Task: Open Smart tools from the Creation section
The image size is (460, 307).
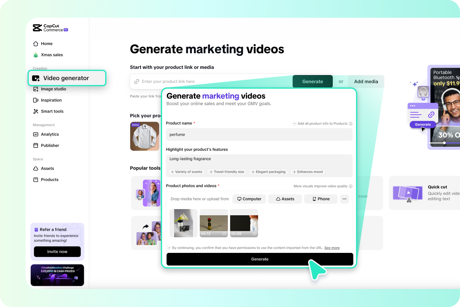Action: pyautogui.click(x=52, y=111)
